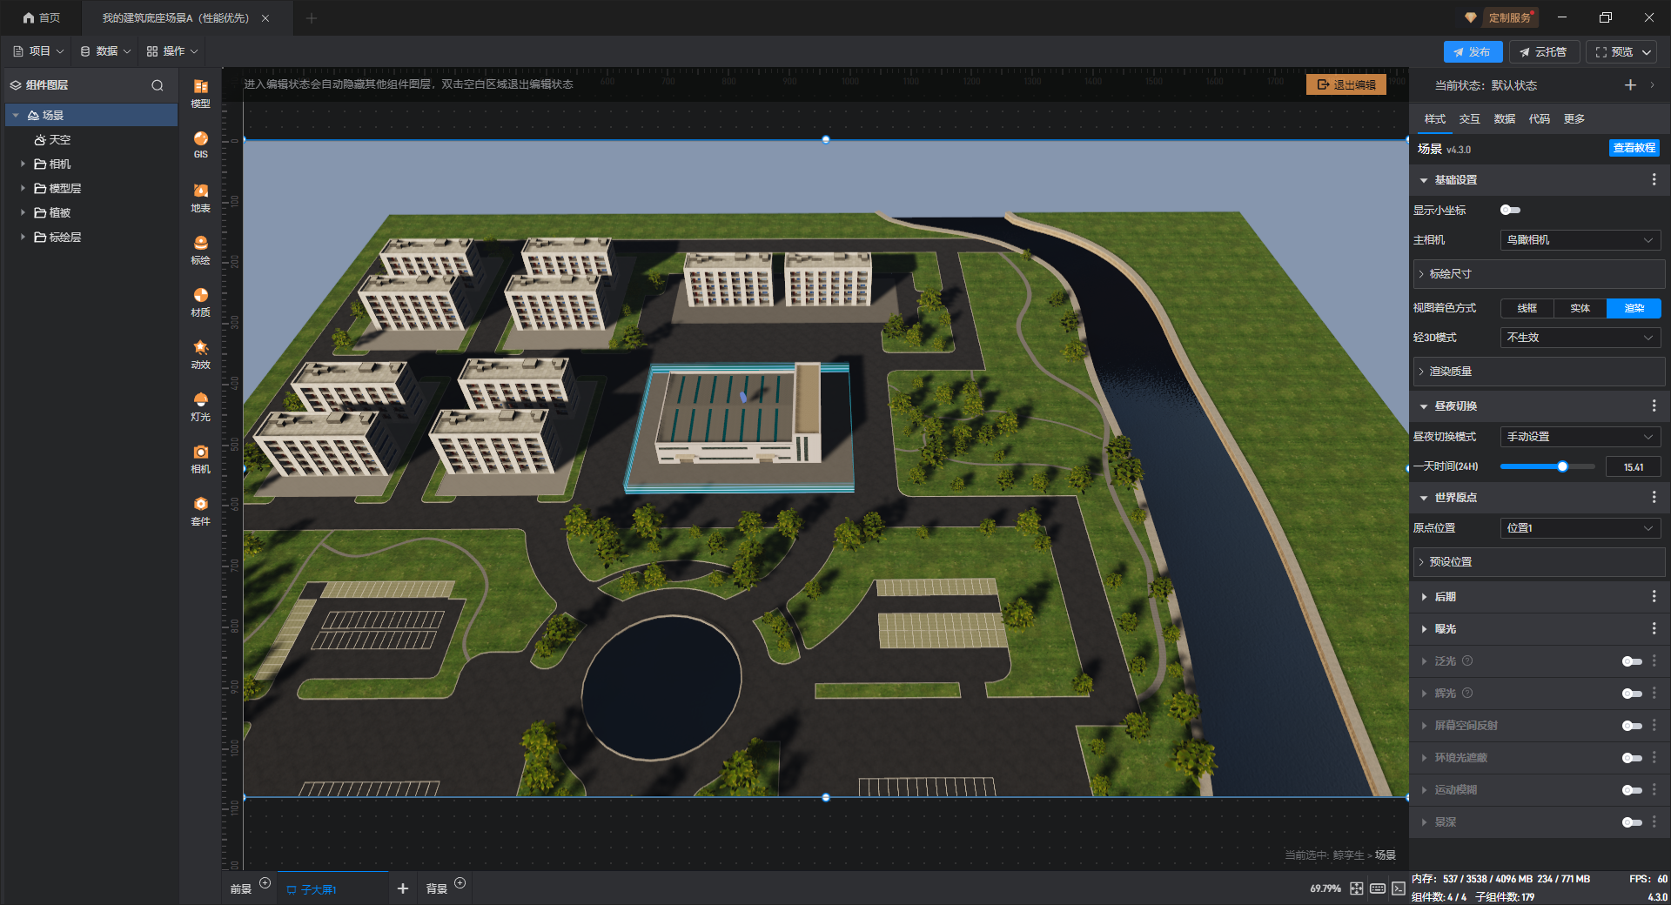Click the search icon in 组件图层 panel
The height and width of the screenshot is (905, 1671).
coord(158,85)
